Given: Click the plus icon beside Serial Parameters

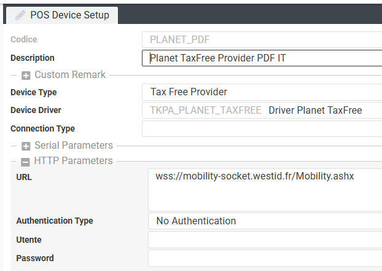Looking at the screenshot, I should (26, 146).
